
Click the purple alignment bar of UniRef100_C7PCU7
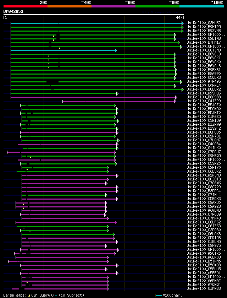61,152
